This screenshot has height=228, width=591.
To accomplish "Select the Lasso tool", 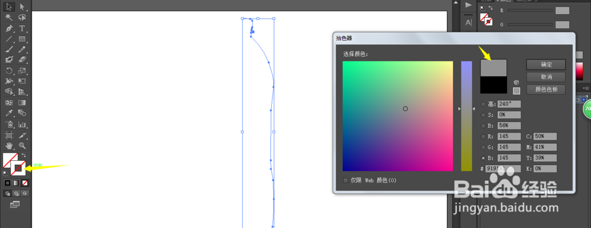I will coord(22,17).
